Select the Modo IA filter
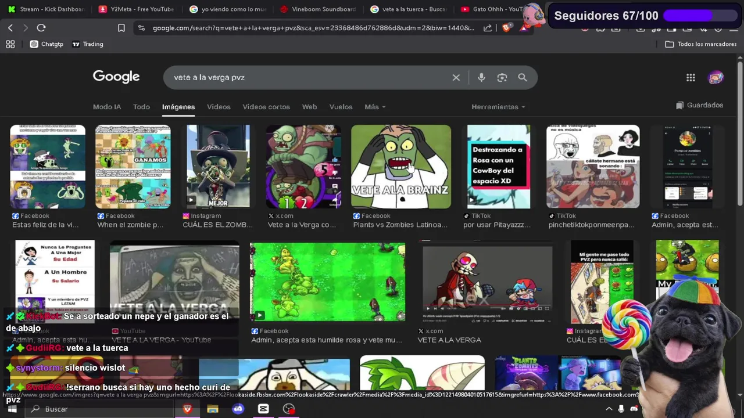The width and height of the screenshot is (744, 418). point(107,107)
